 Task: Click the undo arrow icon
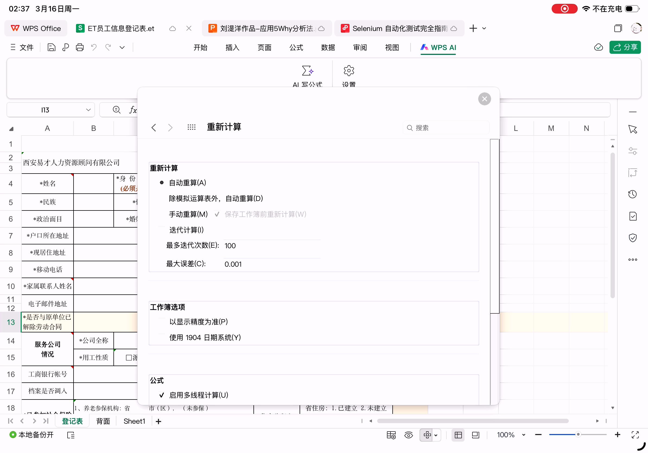point(94,48)
